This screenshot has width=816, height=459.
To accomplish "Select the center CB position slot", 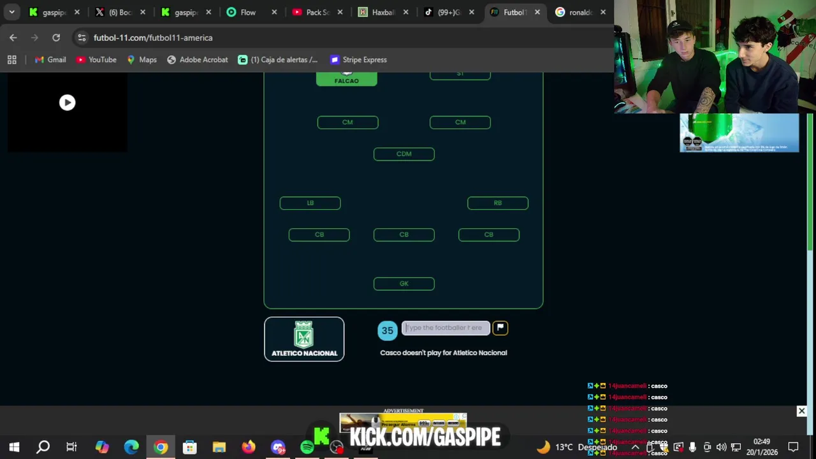I will tap(404, 235).
